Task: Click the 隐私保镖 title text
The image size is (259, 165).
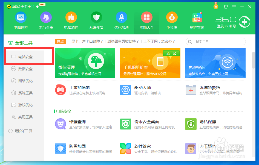Action: coord(208,122)
